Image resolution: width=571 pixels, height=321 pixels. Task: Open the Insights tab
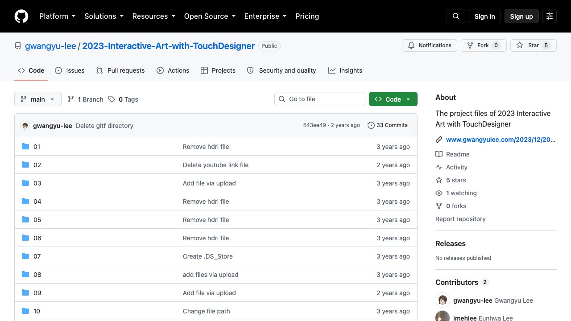345,70
